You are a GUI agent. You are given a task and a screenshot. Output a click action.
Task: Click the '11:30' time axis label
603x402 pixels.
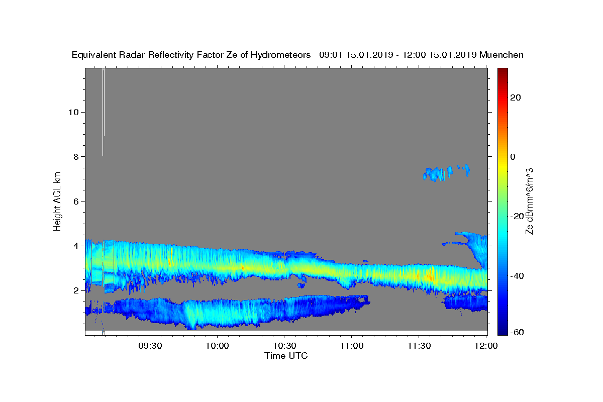(x=419, y=346)
